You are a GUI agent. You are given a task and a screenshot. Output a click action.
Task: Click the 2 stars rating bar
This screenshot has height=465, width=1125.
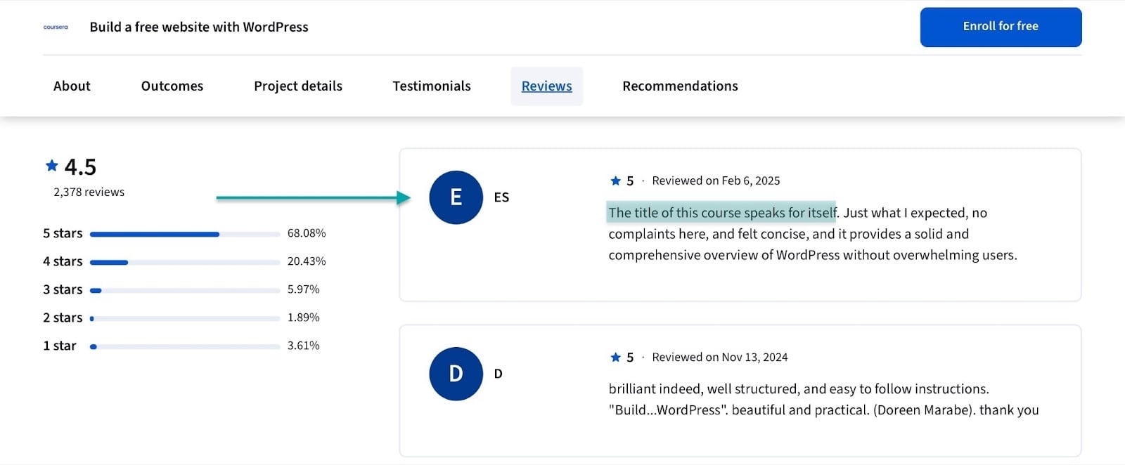tap(185, 318)
